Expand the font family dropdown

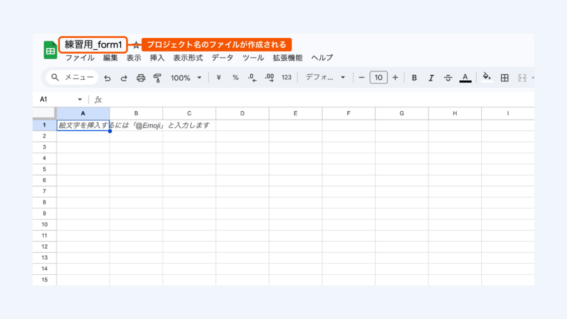[326, 78]
